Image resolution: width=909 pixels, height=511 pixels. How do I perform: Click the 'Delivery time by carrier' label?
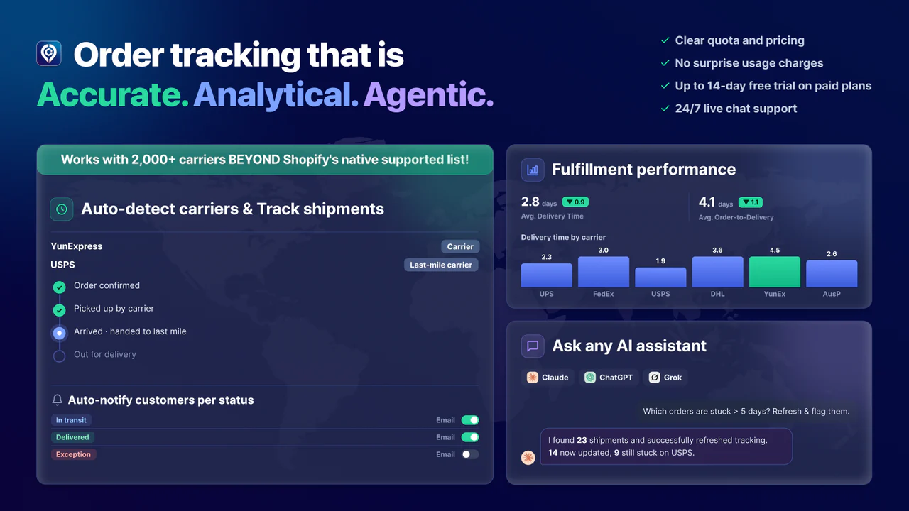563,238
